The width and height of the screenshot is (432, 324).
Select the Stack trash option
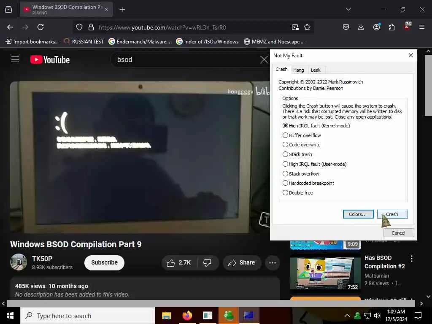click(x=297, y=154)
